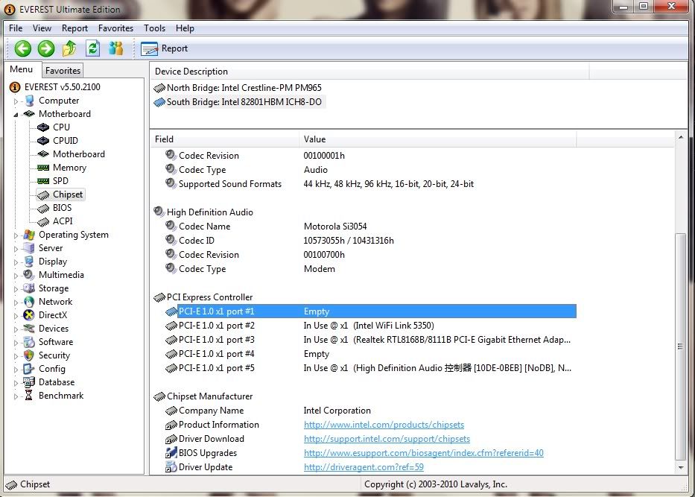Click the Server icon in tree
This screenshot has width=695, height=497.
point(29,248)
